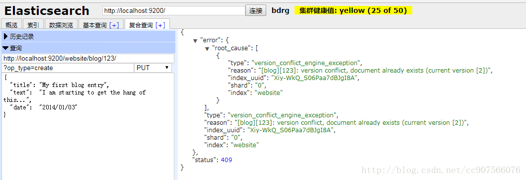Click the root_cause "index" value website
The width and height of the screenshot is (526, 180).
[x=269, y=93]
